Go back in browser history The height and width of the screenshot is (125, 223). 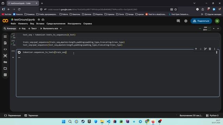pos(9,9)
